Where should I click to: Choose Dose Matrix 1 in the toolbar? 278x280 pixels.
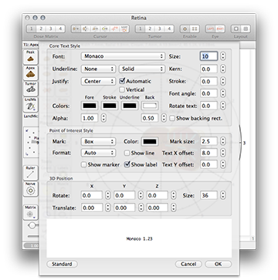[x=32, y=29]
